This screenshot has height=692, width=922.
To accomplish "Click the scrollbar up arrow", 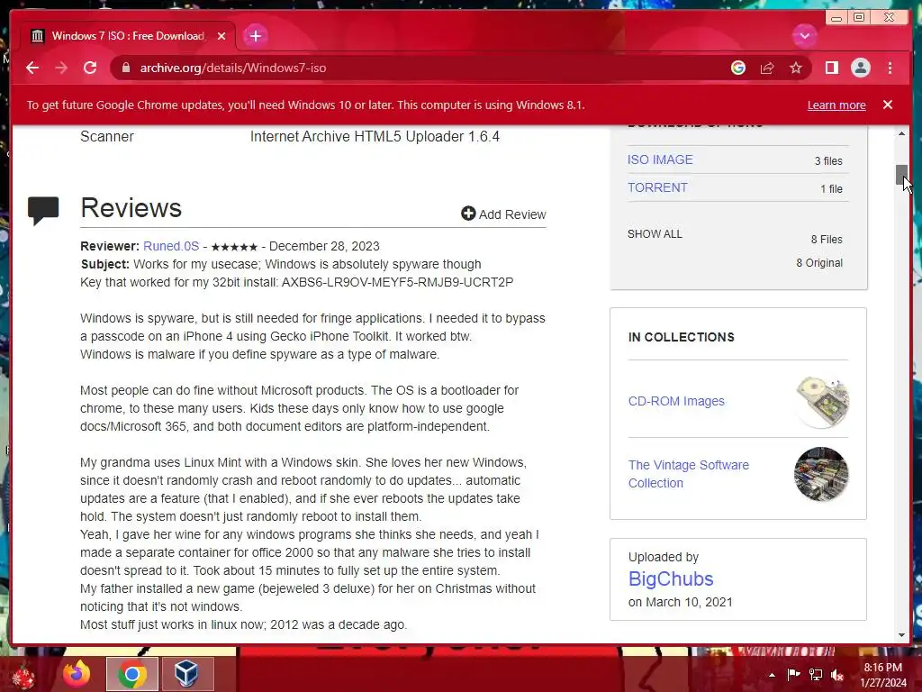I will 901,134.
